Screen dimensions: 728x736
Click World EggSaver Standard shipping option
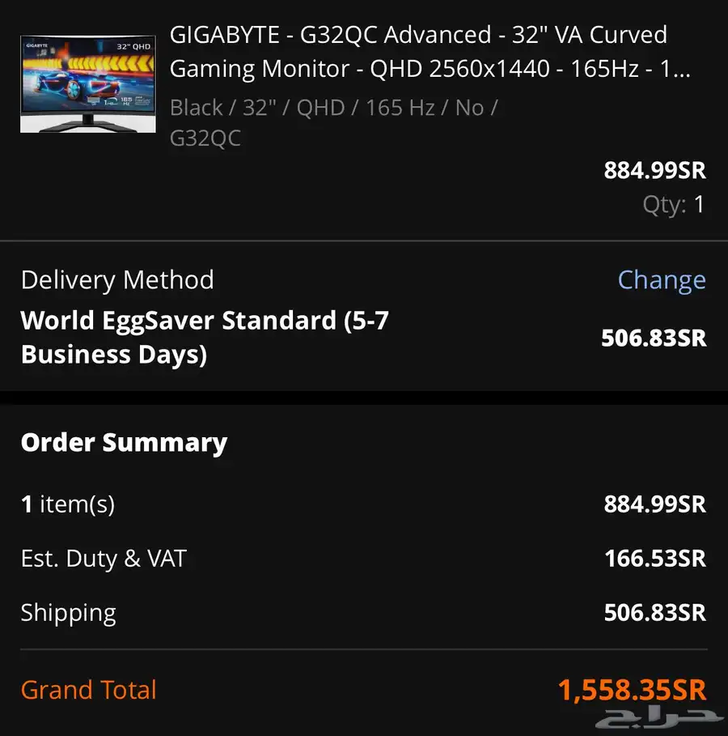pyautogui.click(x=205, y=337)
